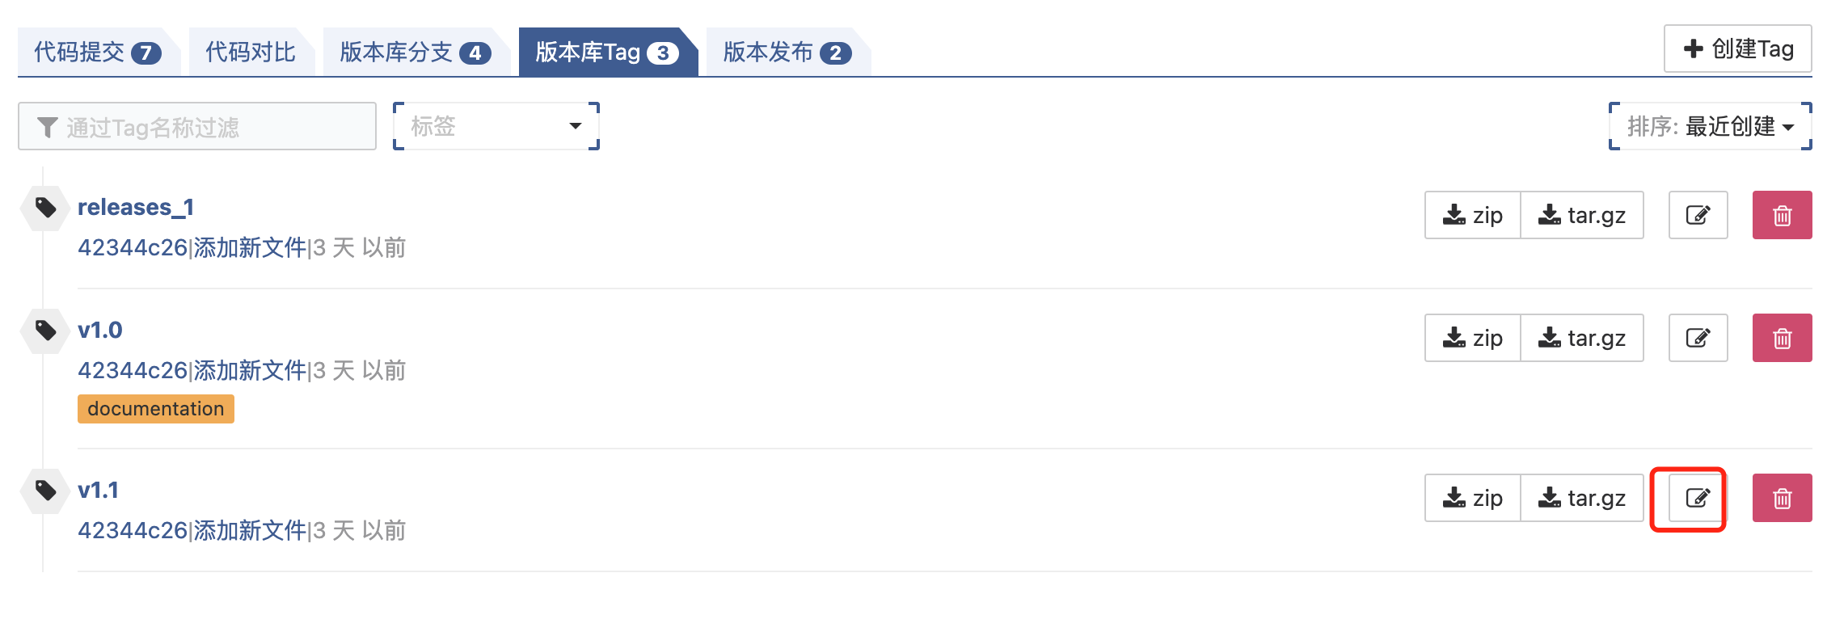1827x632 pixels.
Task: Open the releases_1 tag link
Action: 136,208
